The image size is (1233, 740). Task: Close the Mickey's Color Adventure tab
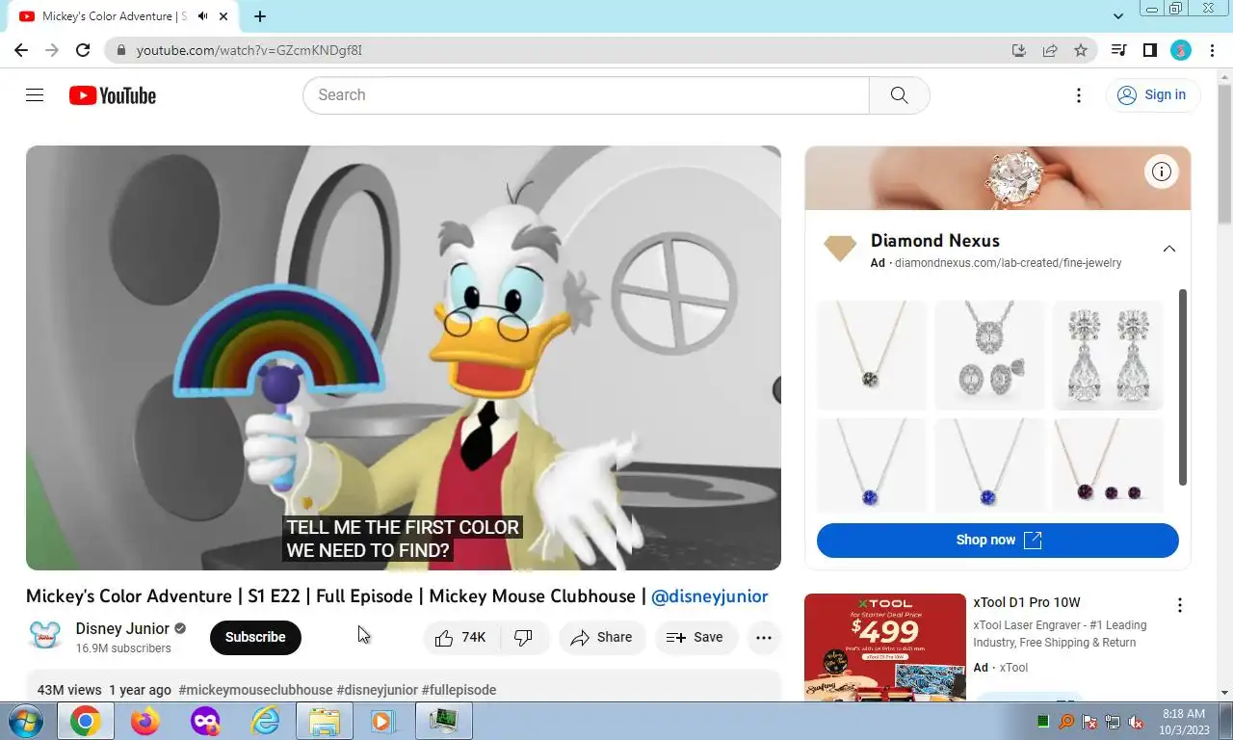tap(224, 16)
